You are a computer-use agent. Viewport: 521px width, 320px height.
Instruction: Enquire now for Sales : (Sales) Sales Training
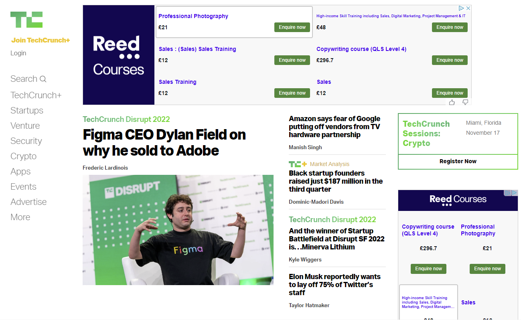pos(292,60)
